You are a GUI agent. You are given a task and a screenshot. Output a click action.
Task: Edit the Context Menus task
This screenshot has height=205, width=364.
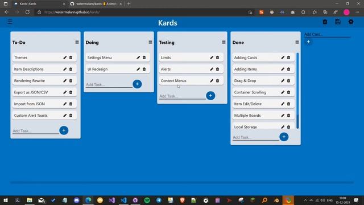click(212, 81)
